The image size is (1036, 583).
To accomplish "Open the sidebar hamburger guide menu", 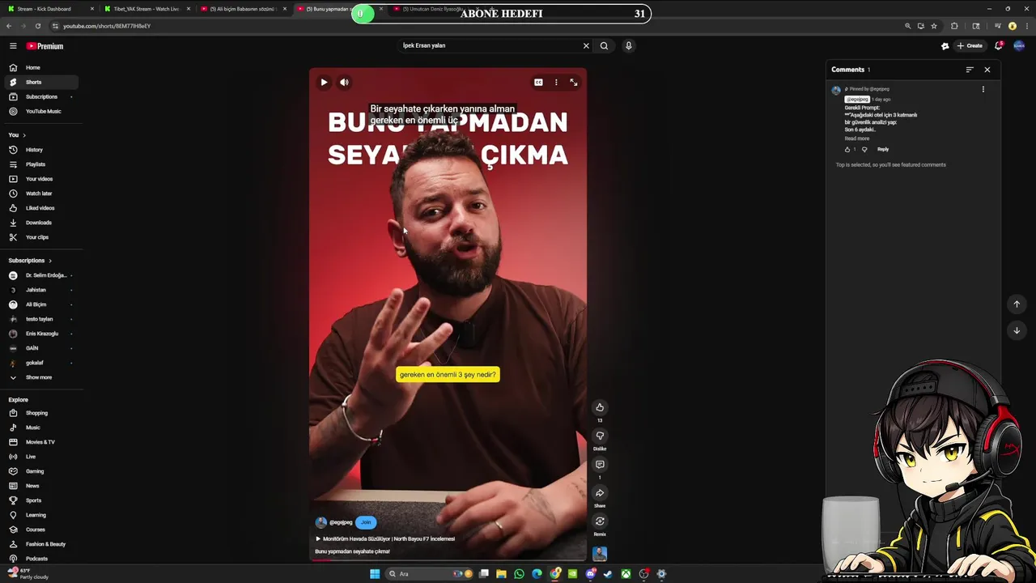I will (x=13, y=46).
